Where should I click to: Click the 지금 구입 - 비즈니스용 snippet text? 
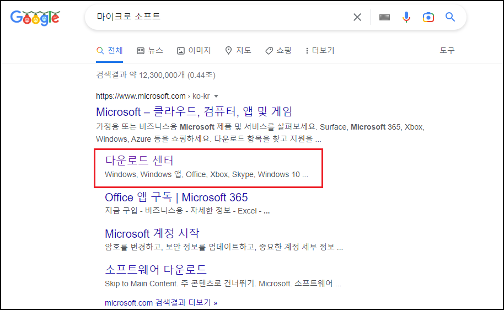pyautogui.click(x=187, y=211)
